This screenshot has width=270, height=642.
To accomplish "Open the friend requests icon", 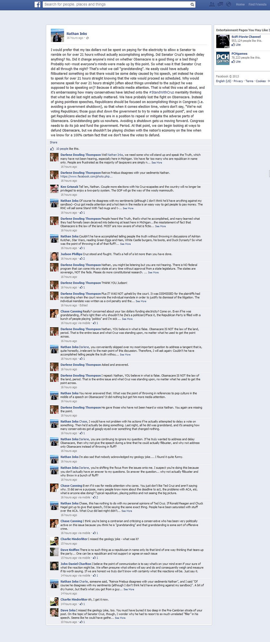I will 212,4.
